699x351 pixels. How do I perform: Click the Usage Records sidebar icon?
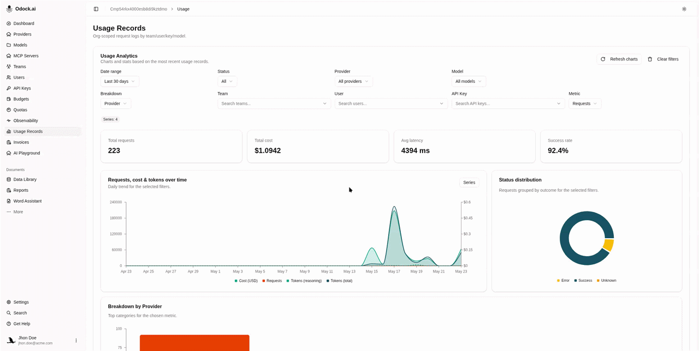coord(9,131)
